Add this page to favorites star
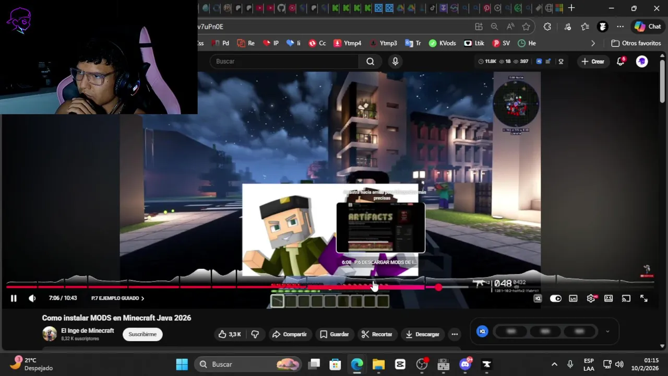This screenshot has width=668, height=376. [526, 27]
